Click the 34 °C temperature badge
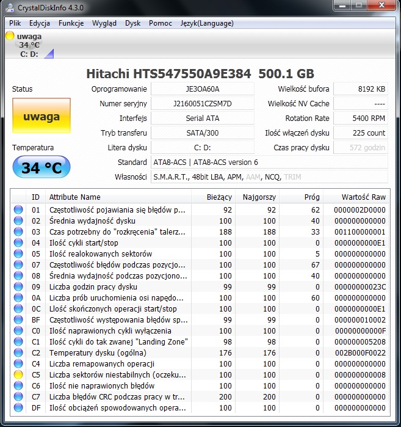This screenshot has width=401, height=427. pos(42,167)
